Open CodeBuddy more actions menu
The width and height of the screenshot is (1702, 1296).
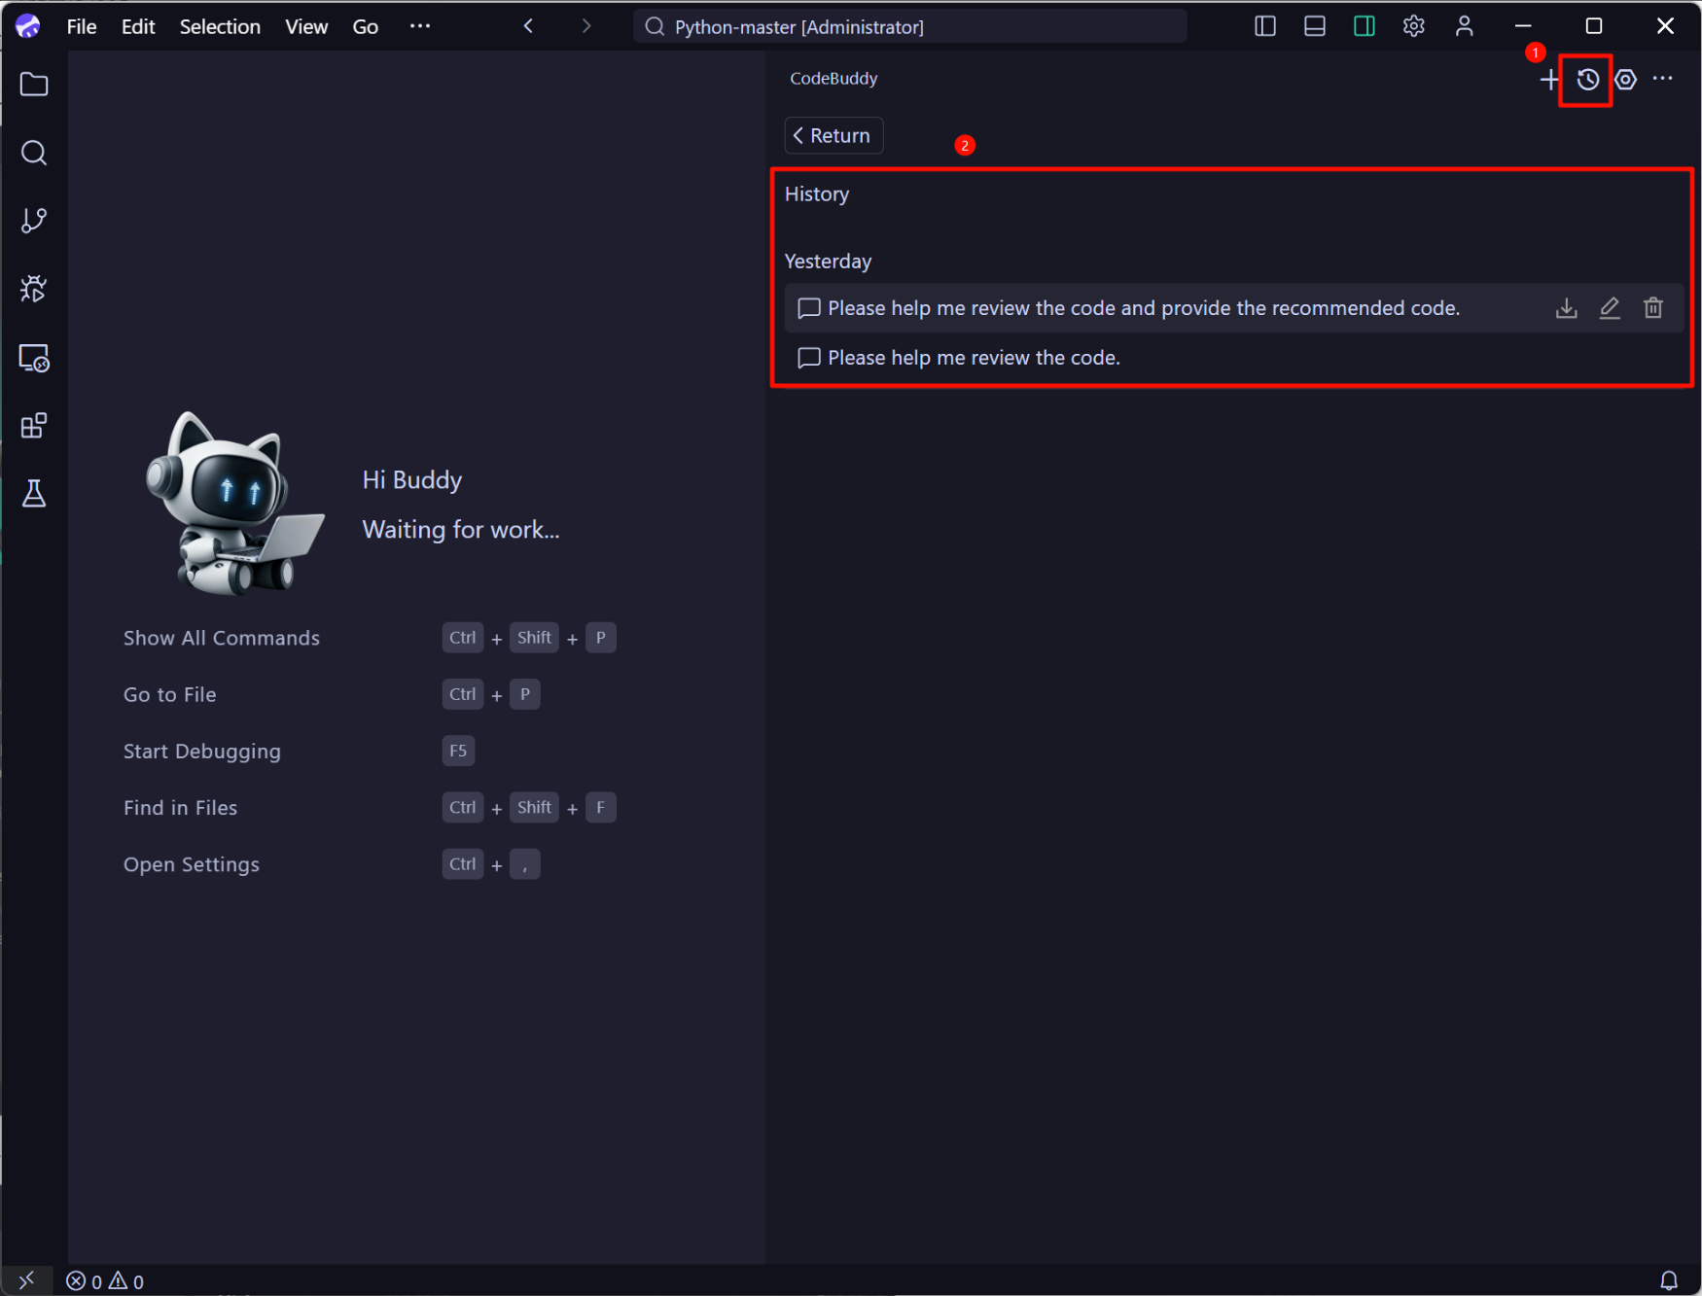1663,79
